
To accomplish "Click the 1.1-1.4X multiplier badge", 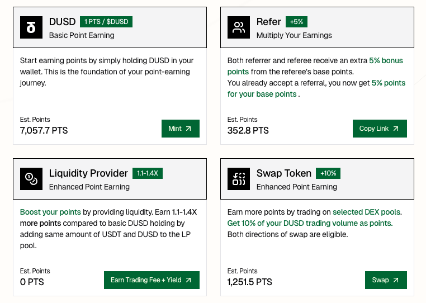I will [x=148, y=173].
